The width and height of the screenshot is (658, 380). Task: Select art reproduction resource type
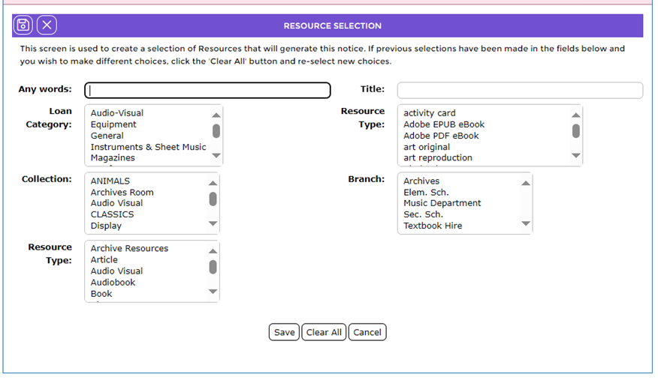pyautogui.click(x=438, y=158)
